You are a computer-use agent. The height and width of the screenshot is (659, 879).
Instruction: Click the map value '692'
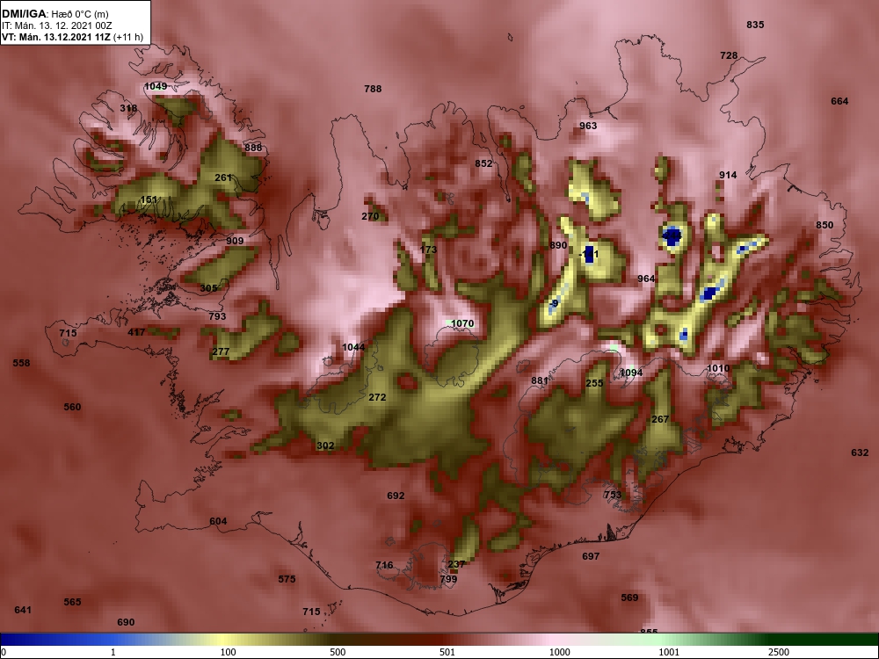coord(396,496)
